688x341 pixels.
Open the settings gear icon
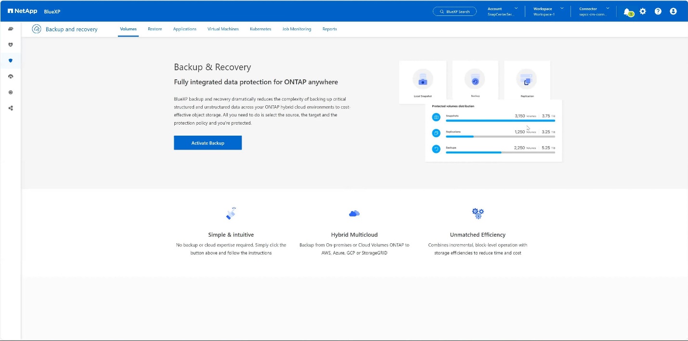tap(643, 11)
